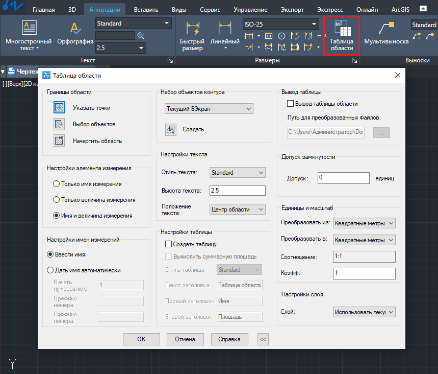Click the Справка button
438x374 pixels.
tap(229, 339)
